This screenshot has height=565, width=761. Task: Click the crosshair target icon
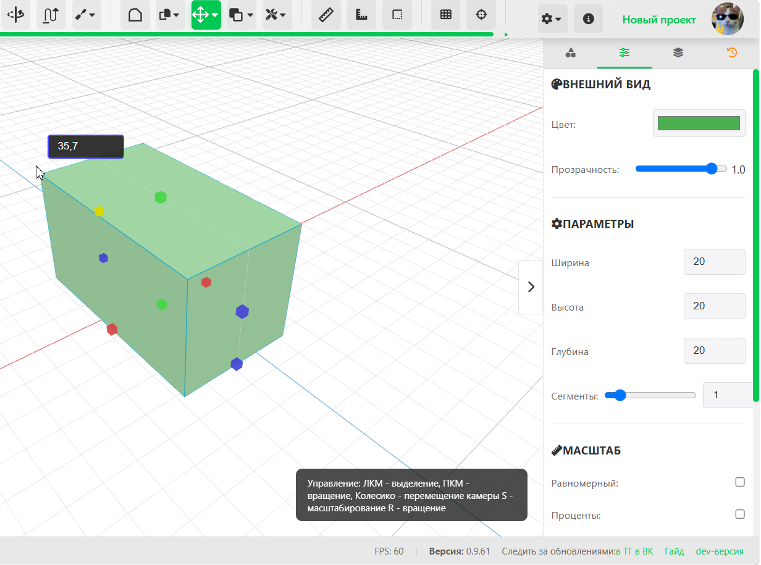point(481,15)
